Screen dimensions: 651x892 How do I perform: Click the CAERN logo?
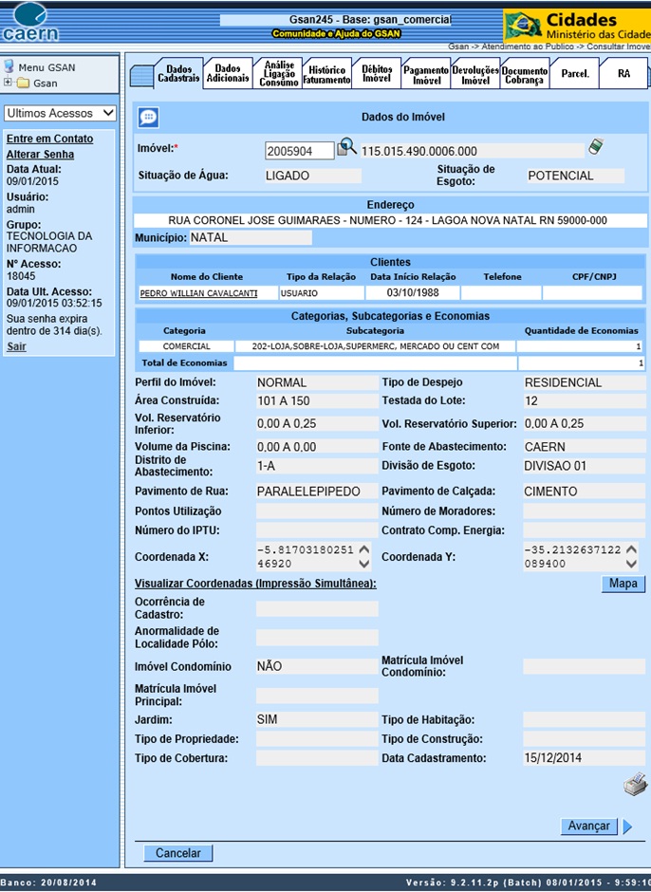tap(29, 23)
